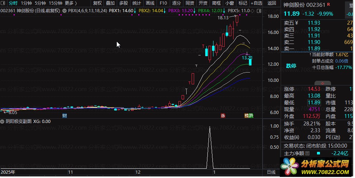Click the green PBX4: 12.03 value
355x178 pixels.
click(210, 11)
